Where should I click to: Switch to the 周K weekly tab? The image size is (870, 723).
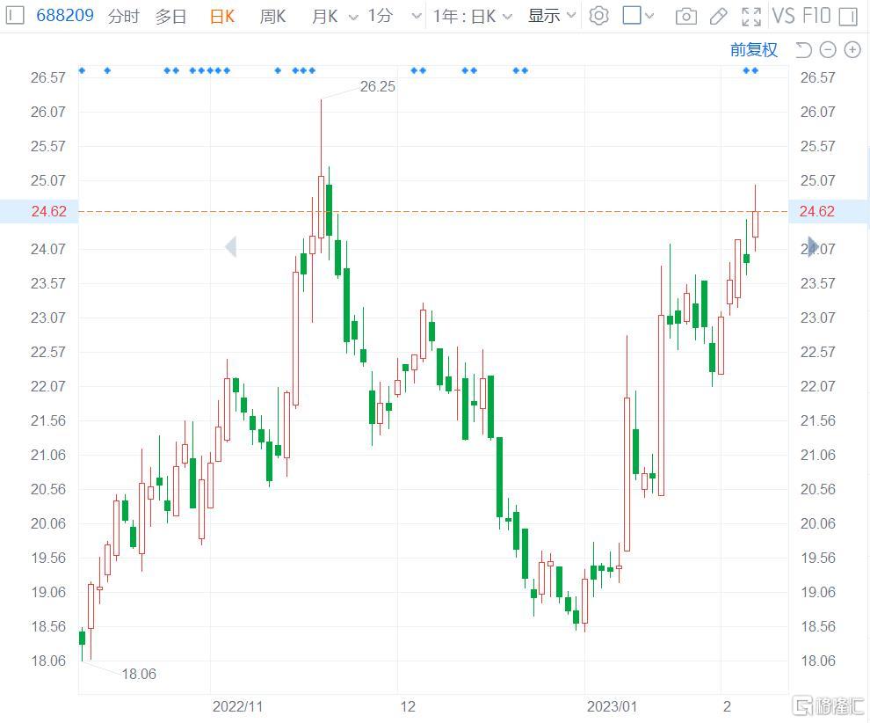point(272,16)
